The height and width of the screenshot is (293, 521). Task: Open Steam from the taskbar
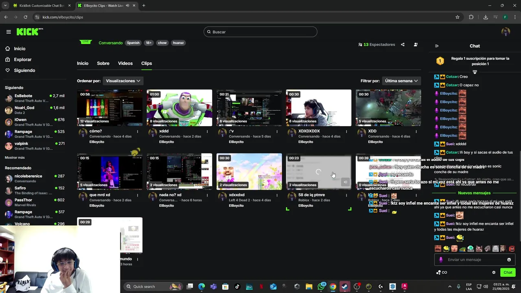pos(345,286)
